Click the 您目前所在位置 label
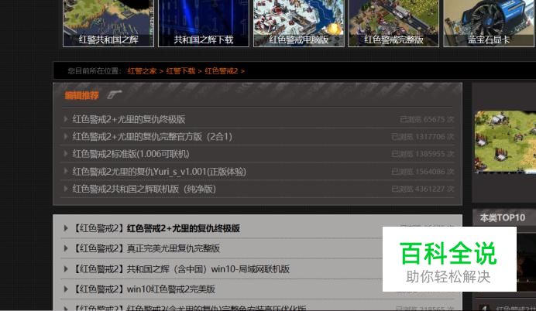 [94, 71]
